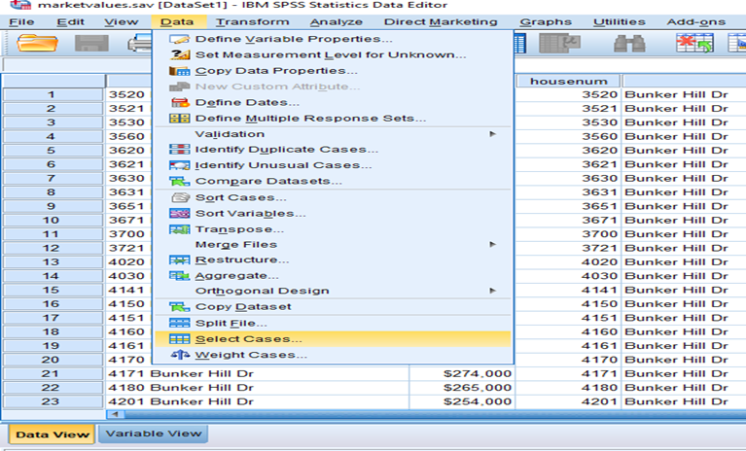Click the toolbar icon with red X and green arrow
This screenshot has width=746, height=451.
694,43
